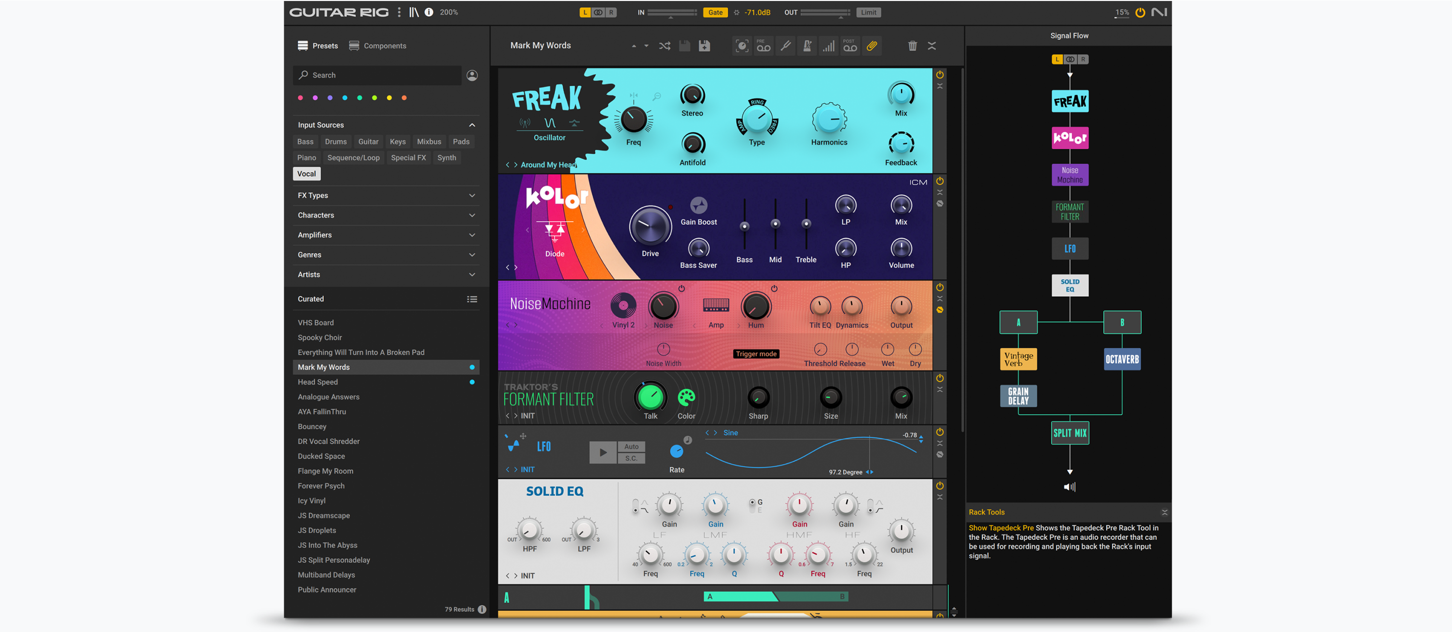Image resolution: width=1452 pixels, height=632 pixels.
Task: Click the preset Search field
Action: click(377, 75)
